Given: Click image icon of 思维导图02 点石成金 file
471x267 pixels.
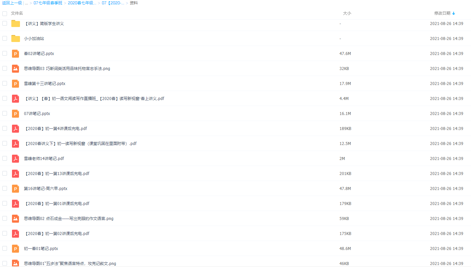Looking at the screenshot, I should tap(15, 219).
